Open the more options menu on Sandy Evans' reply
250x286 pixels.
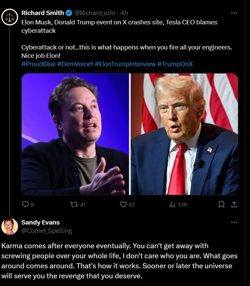[234, 223]
